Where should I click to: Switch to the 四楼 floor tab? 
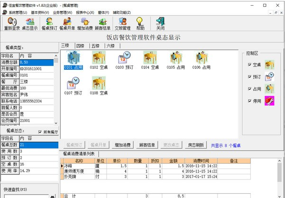81,46
